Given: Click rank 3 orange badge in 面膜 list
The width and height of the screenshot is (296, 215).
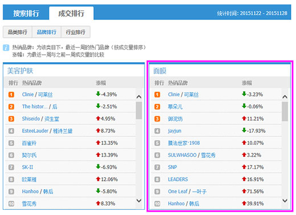Looking at the screenshot, I should (x=157, y=119).
